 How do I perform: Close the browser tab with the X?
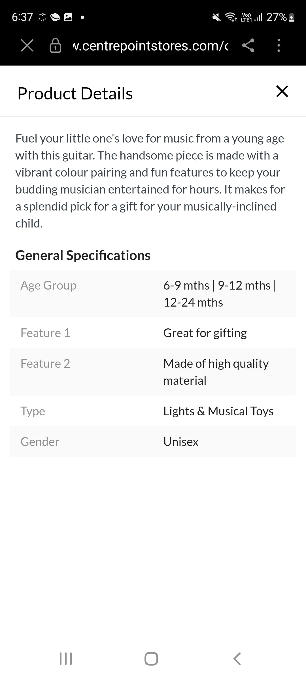tap(27, 45)
